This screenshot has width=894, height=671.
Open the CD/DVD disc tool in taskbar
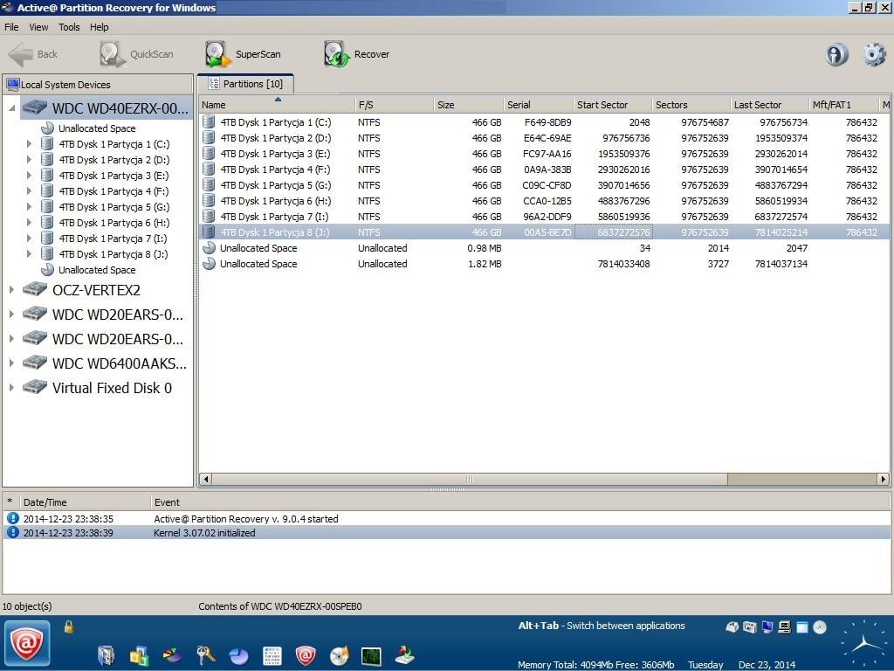(340, 656)
